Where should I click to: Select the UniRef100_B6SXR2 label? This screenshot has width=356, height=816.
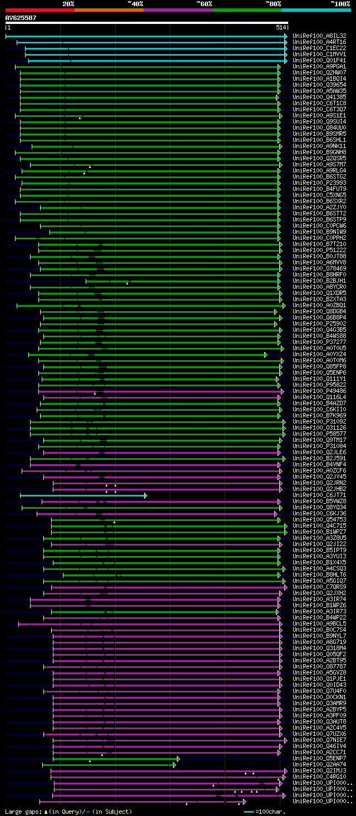[x=319, y=201]
